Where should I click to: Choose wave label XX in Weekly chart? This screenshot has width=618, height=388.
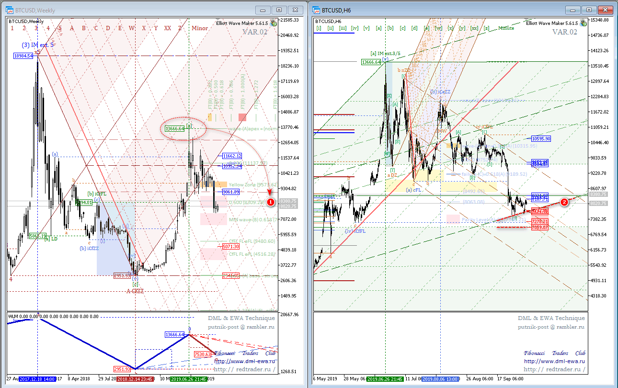[168, 28]
